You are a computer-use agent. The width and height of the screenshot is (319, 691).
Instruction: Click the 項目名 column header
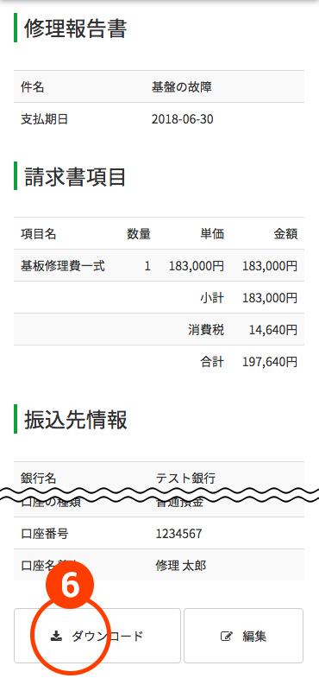click(38, 233)
